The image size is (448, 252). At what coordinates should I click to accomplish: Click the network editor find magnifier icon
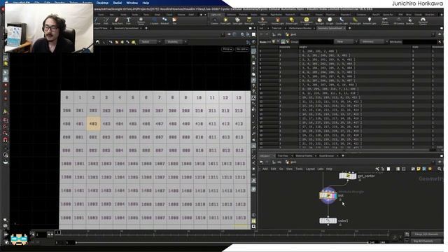coord(440,169)
